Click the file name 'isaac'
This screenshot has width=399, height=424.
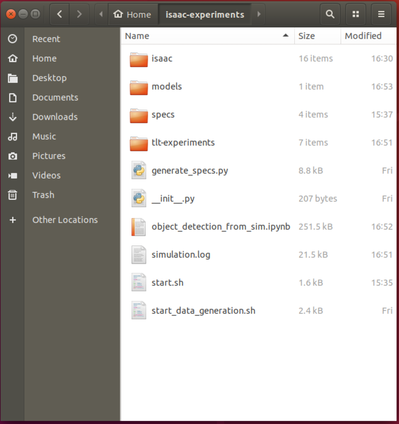pos(162,58)
